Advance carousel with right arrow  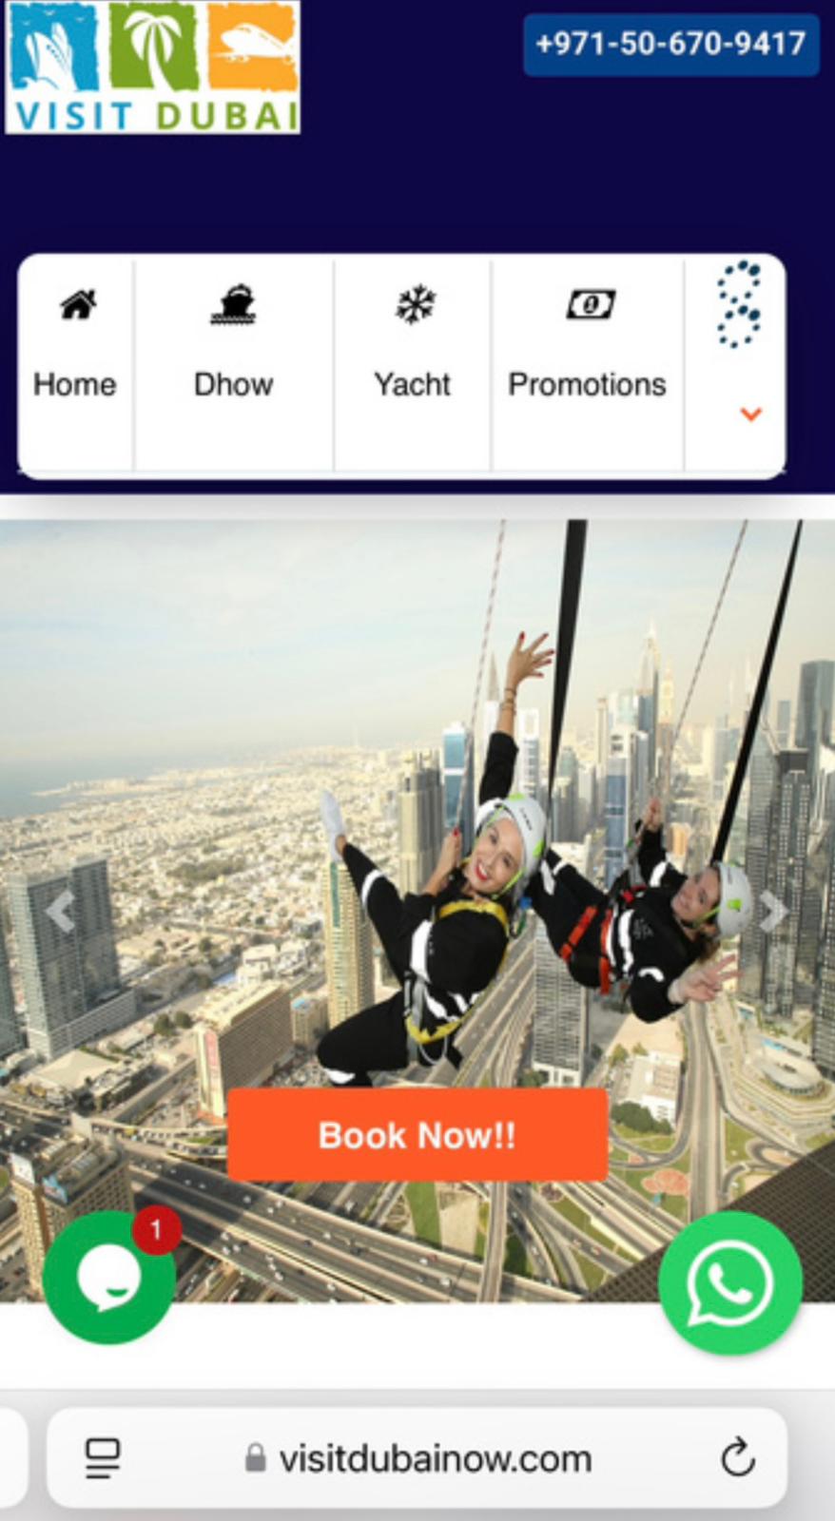tap(773, 913)
